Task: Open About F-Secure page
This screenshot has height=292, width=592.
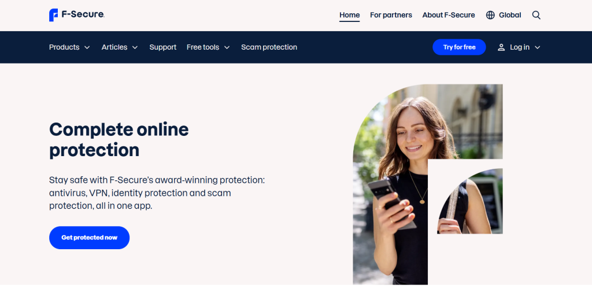Action: tap(449, 15)
